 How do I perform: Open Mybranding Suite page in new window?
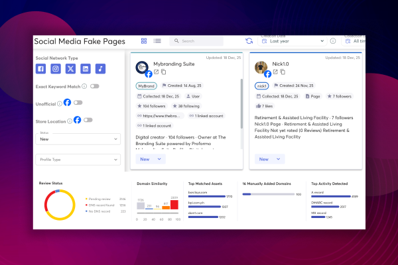156,72
